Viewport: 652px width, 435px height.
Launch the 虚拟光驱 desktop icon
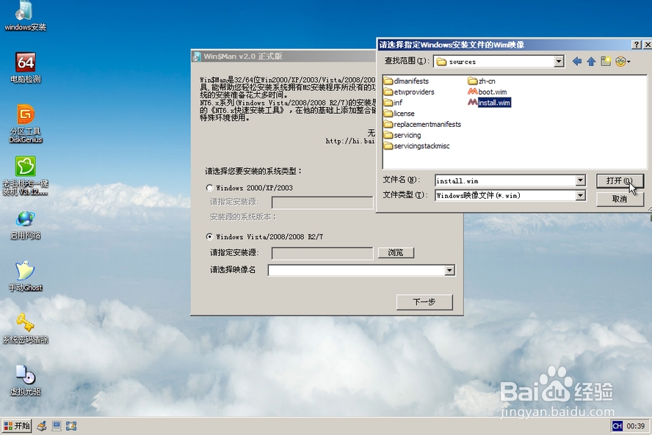point(26,380)
